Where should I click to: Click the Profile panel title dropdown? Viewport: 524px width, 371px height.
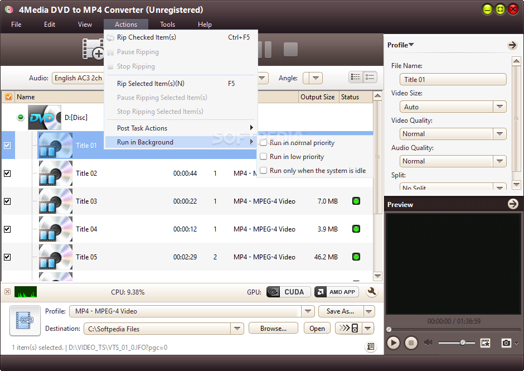click(x=400, y=45)
